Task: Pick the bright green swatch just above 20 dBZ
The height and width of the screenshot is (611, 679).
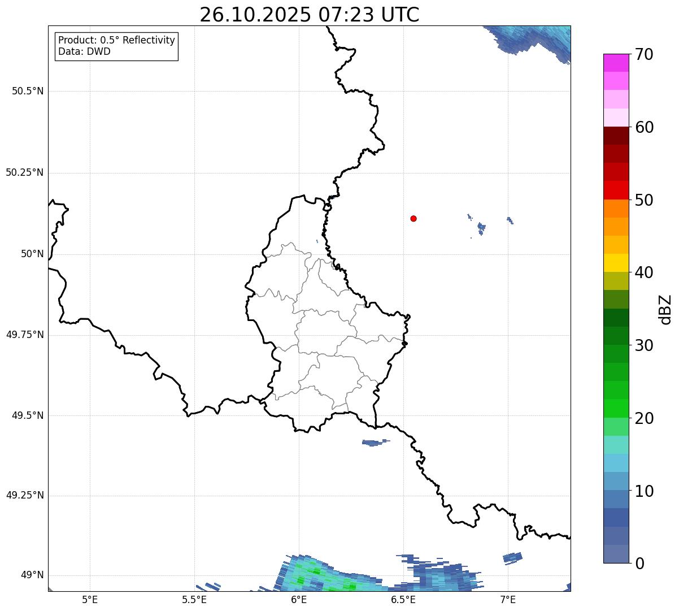Action: tap(616, 409)
